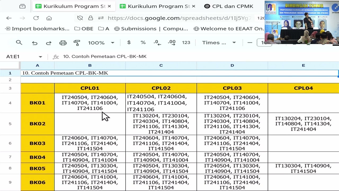Select column C header

point(161,65)
